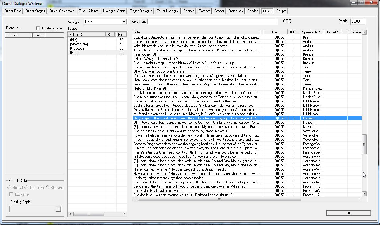Open the Service tab
This screenshot has width=380, height=225.
(253, 11)
